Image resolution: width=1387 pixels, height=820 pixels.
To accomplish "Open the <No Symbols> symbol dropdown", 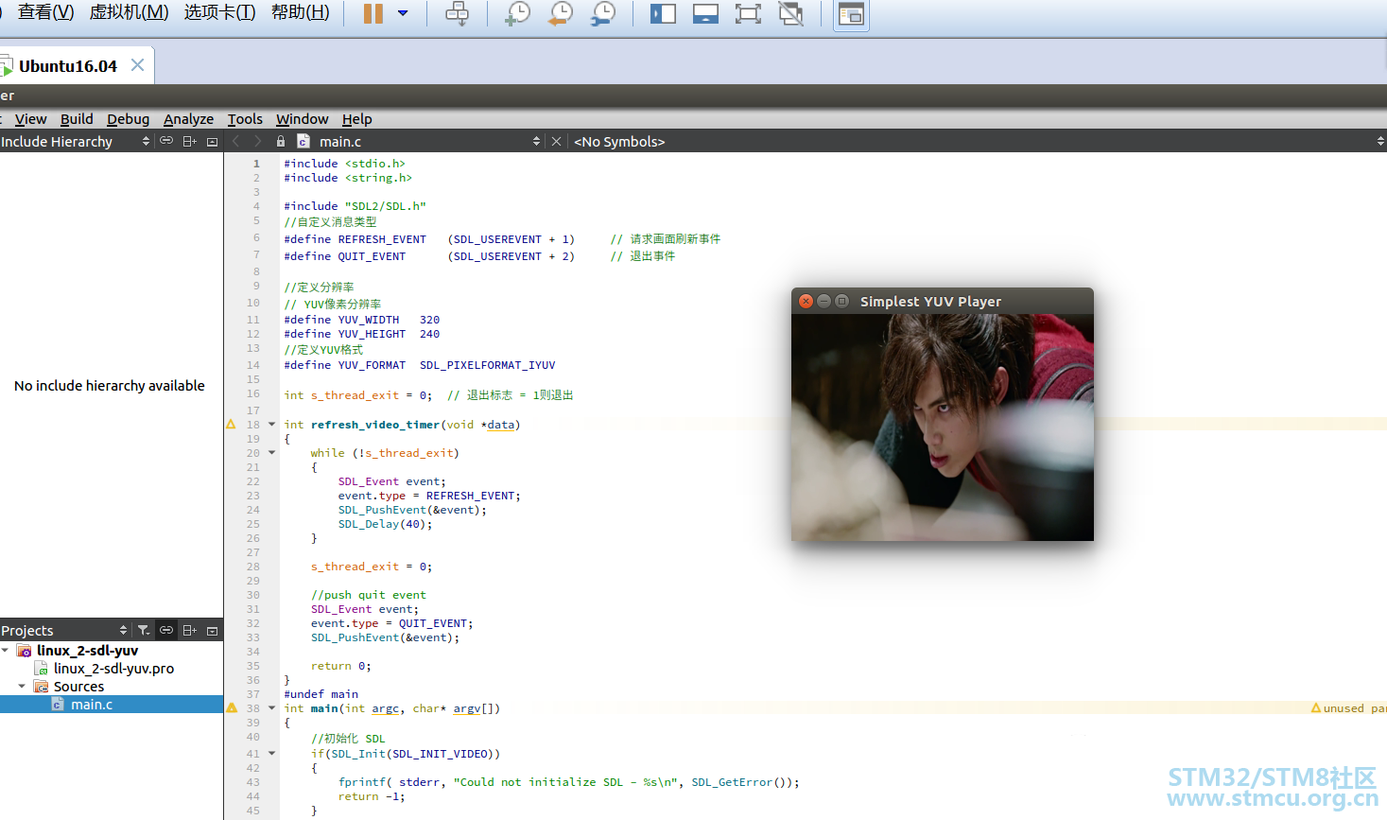I will [979, 141].
